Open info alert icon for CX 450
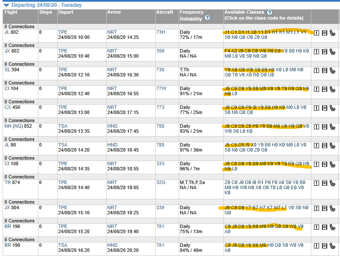The height and width of the screenshot is (257, 340). 317,108
